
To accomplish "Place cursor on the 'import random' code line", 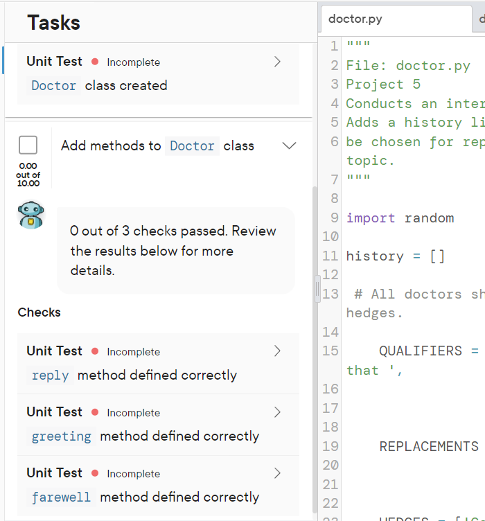I will [x=400, y=218].
